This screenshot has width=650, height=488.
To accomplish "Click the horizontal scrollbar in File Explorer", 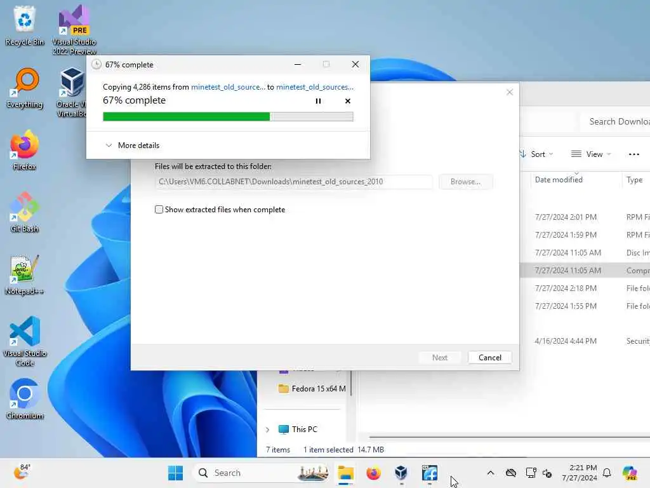I will [x=509, y=437].
